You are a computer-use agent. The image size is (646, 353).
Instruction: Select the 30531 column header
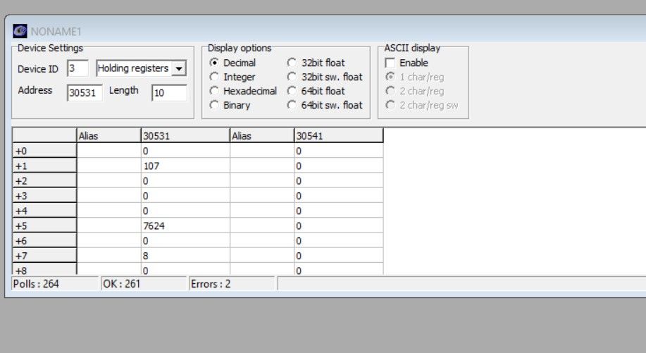click(x=185, y=135)
